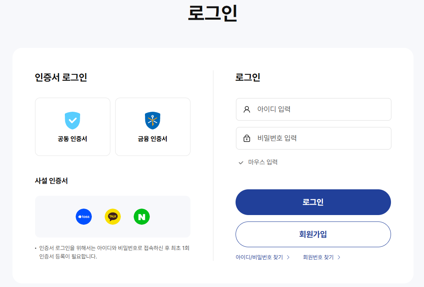Select the 공동 인증서 certificate login option
The height and width of the screenshot is (287, 424).
pyautogui.click(x=72, y=127)
